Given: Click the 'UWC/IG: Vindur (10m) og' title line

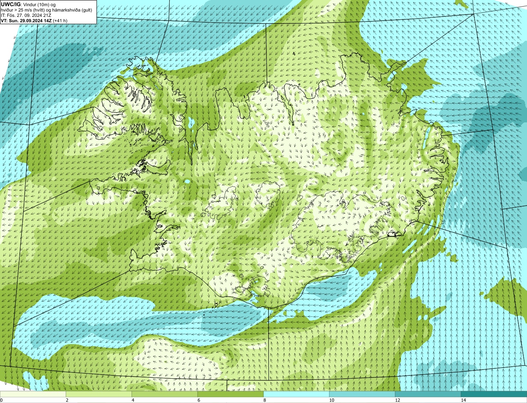Looking at the screenshot, I should [x=28, y=4].
